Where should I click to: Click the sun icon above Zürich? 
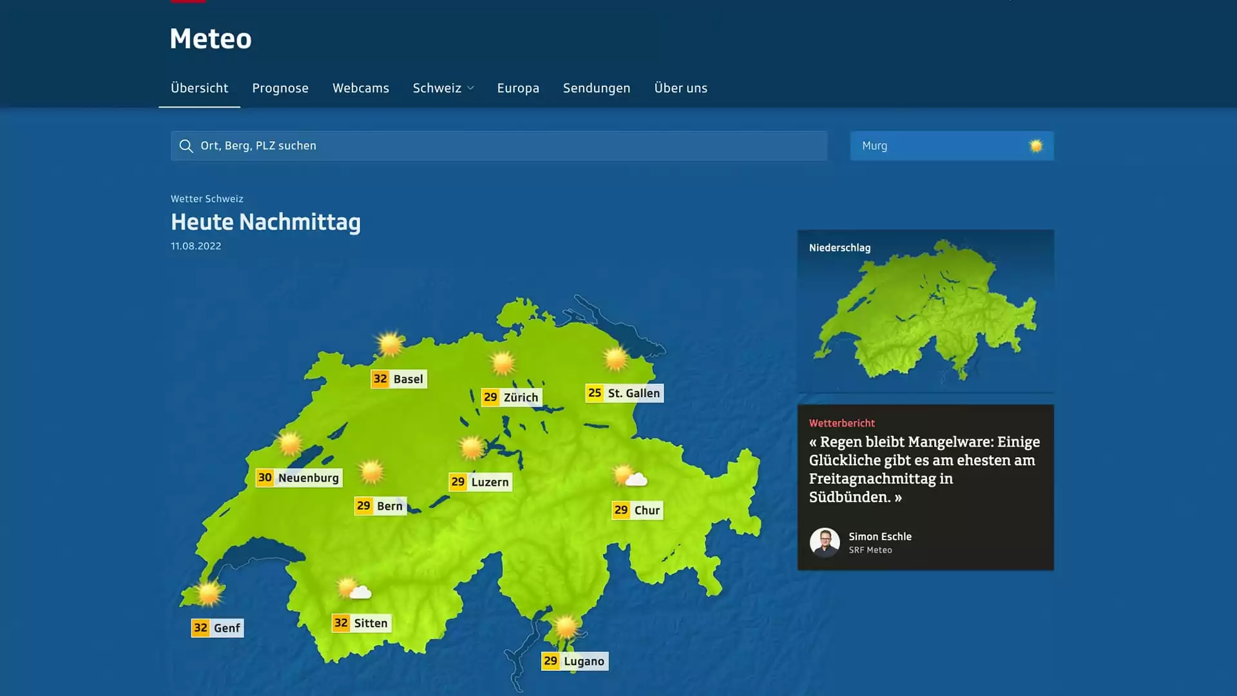click(x=503, y=363)
